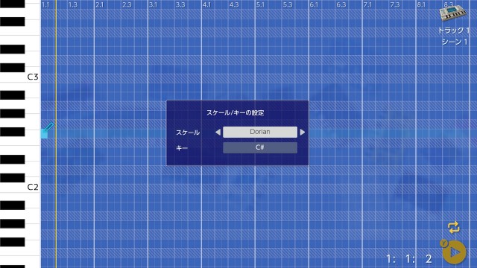This screenshot has width=477, height=268.
Task: Jump to bar marker 7.1
Action: click(x=367, y=4)
